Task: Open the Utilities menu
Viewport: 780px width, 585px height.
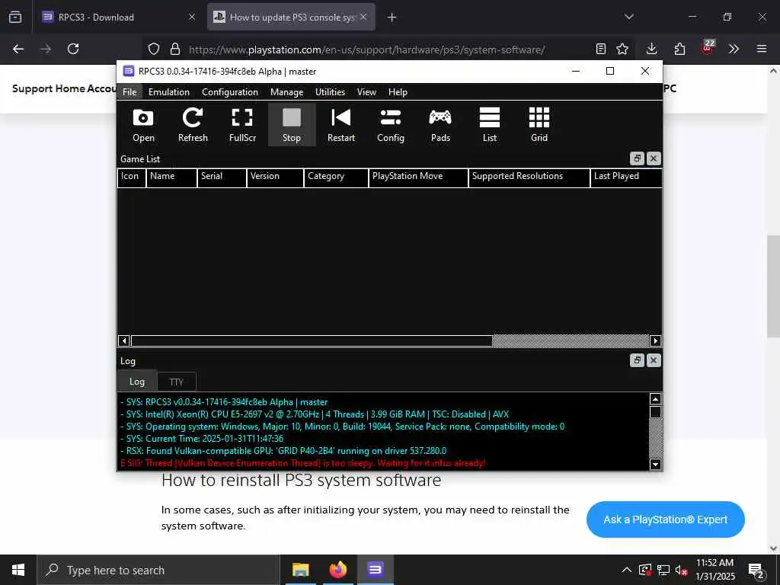Action: pos(330,92)
